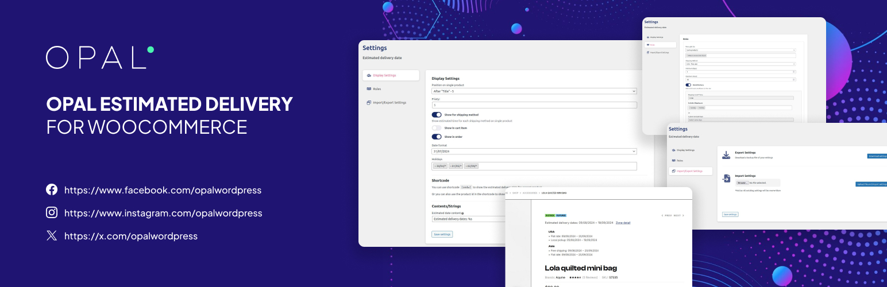Viewport: 887px width, 287px height.
Task: Click the Import Settings file icon
Action: [x=726, y=179]
